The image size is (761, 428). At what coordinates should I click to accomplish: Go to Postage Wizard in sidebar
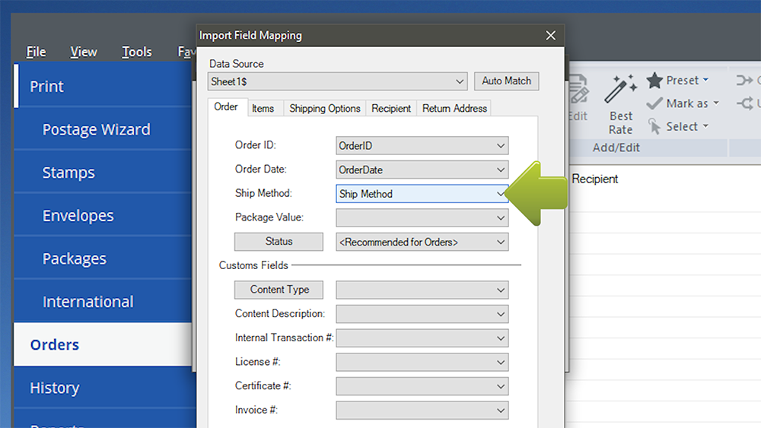pyautogui.click(x=96, y=130)
